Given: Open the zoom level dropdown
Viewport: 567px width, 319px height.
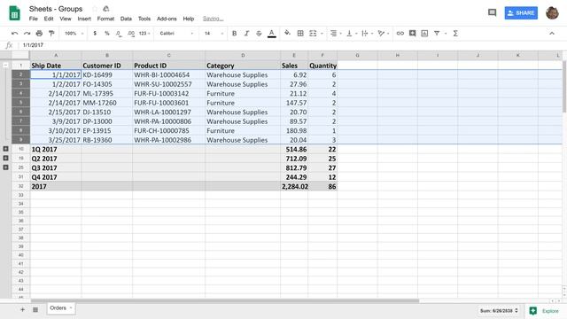Looking at the screenshot, I should pos(74,34).
